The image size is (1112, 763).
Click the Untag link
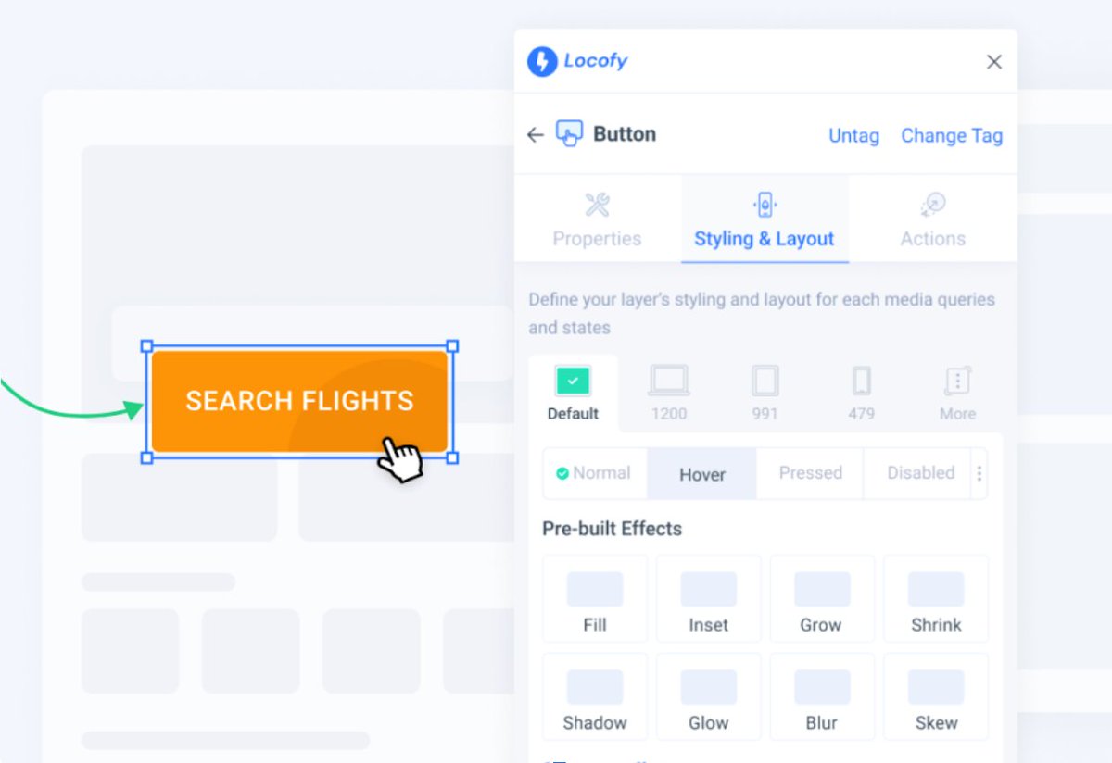853,135
